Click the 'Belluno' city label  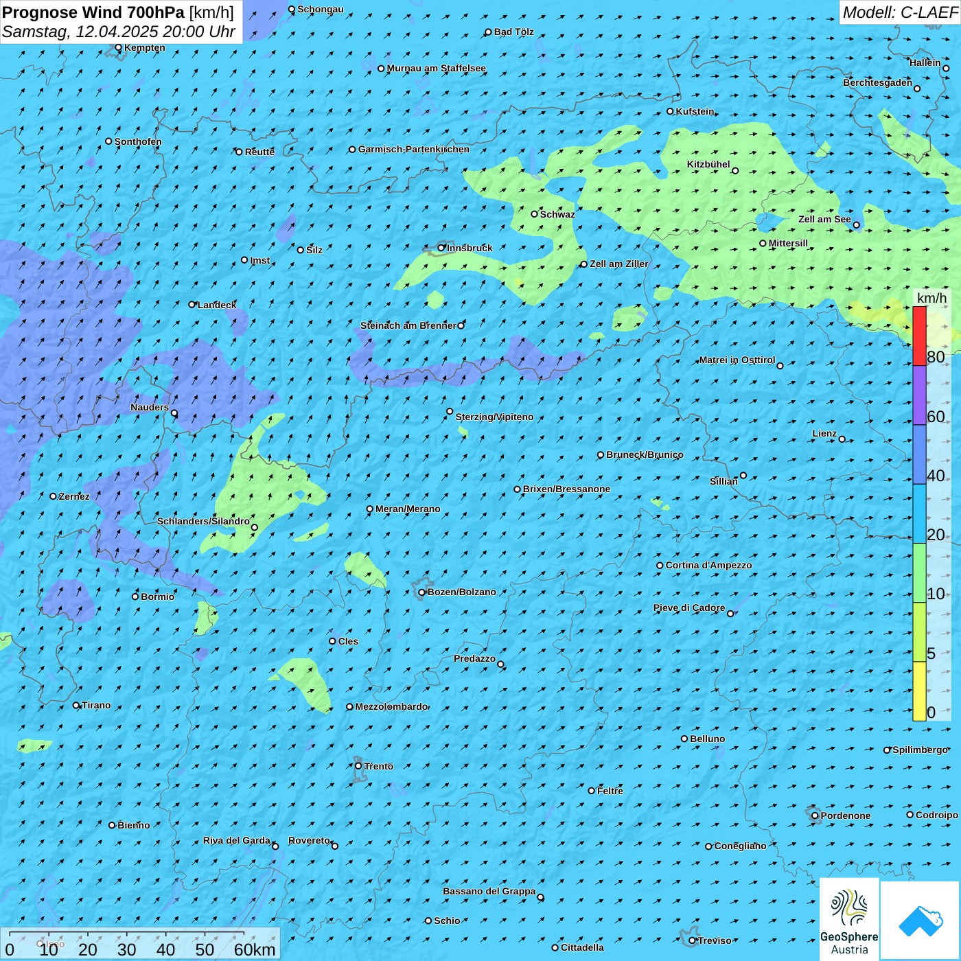pyautogui.click(x=708, y=739)
